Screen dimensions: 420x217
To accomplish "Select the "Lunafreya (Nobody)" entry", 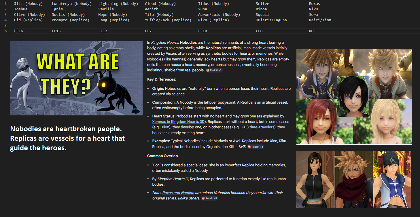I will [72, 4].
